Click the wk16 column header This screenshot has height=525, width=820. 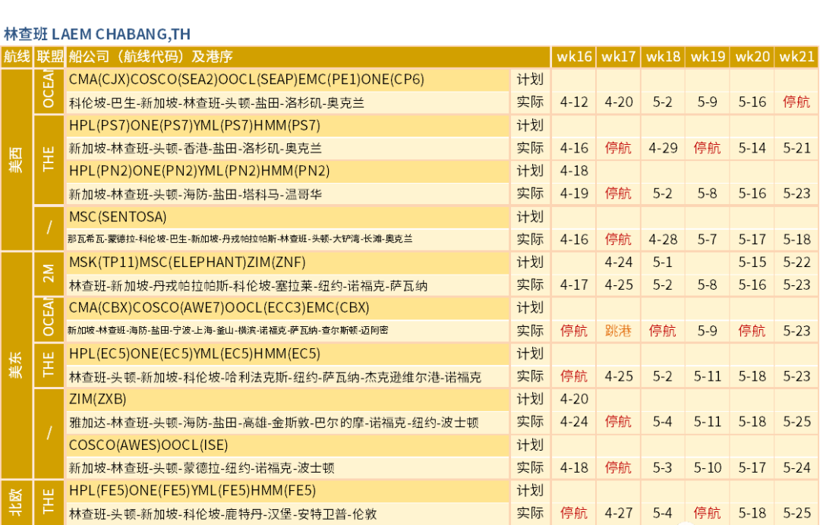[574, 57]
